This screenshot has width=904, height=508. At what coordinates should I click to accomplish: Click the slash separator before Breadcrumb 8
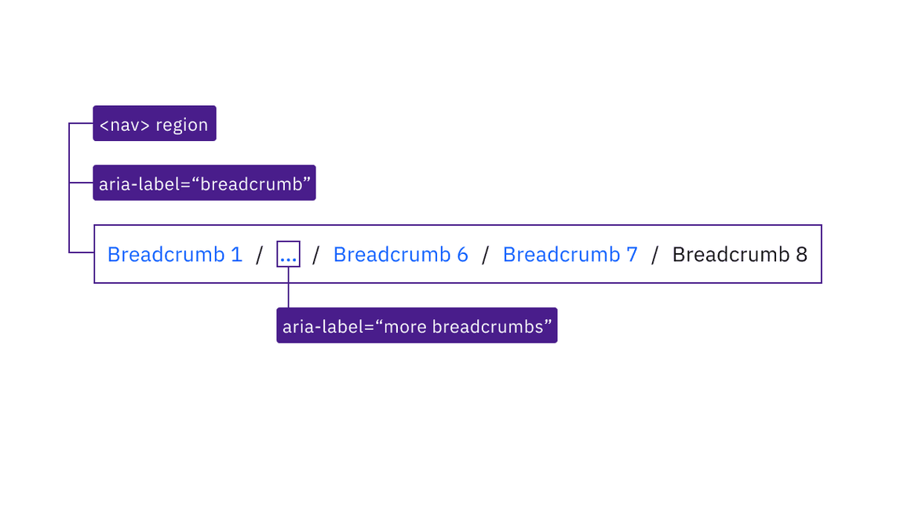655,255
